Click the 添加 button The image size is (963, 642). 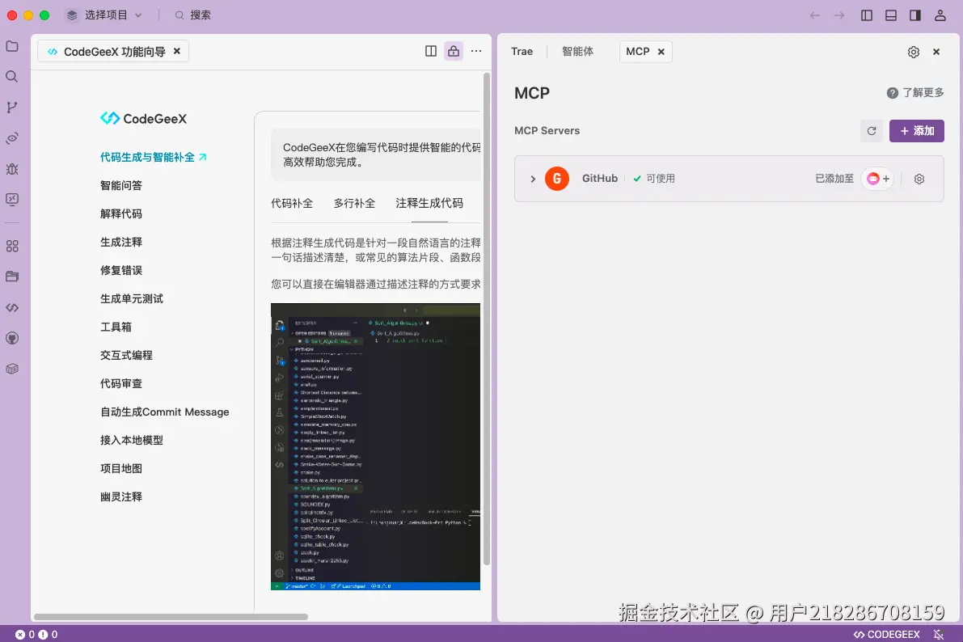[916, 131]
